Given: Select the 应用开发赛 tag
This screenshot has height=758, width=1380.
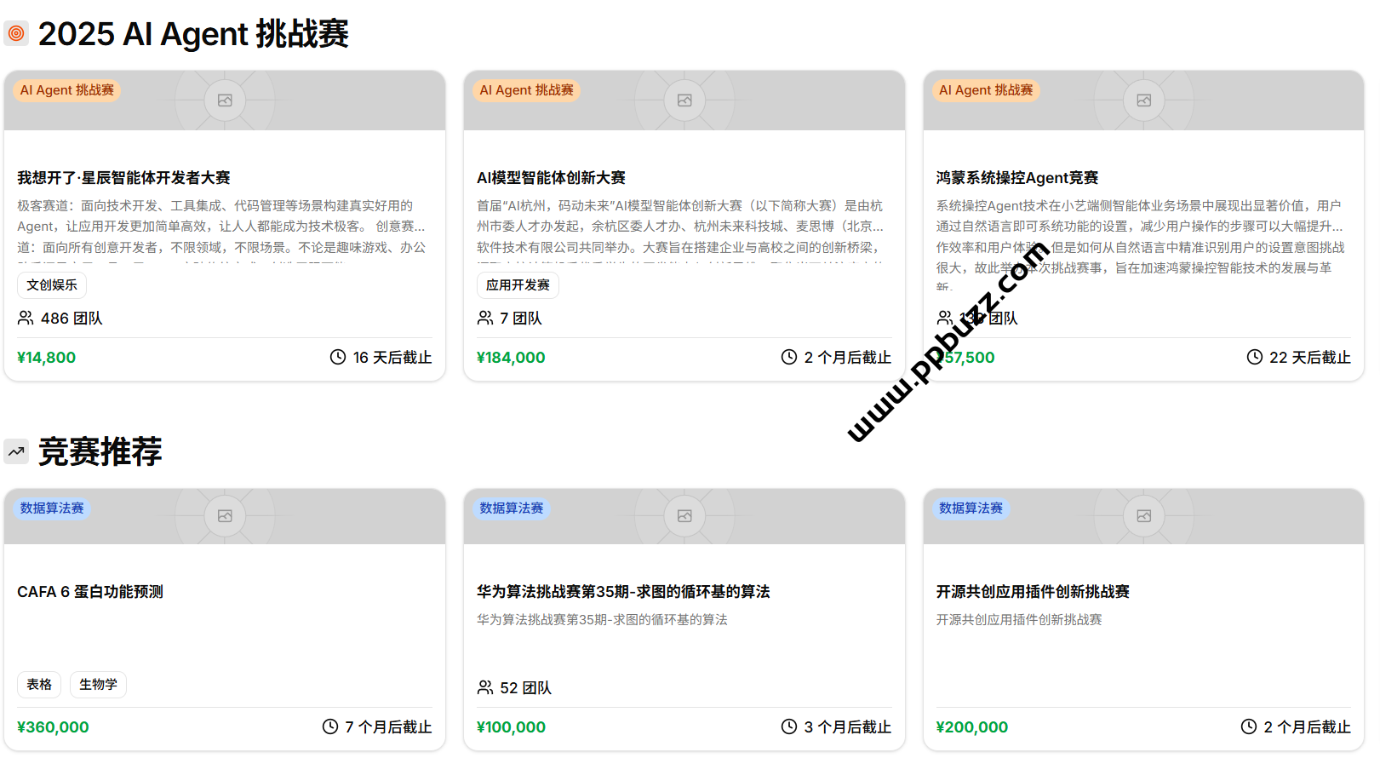Looking at the screenshot, I should coord(518,284).
